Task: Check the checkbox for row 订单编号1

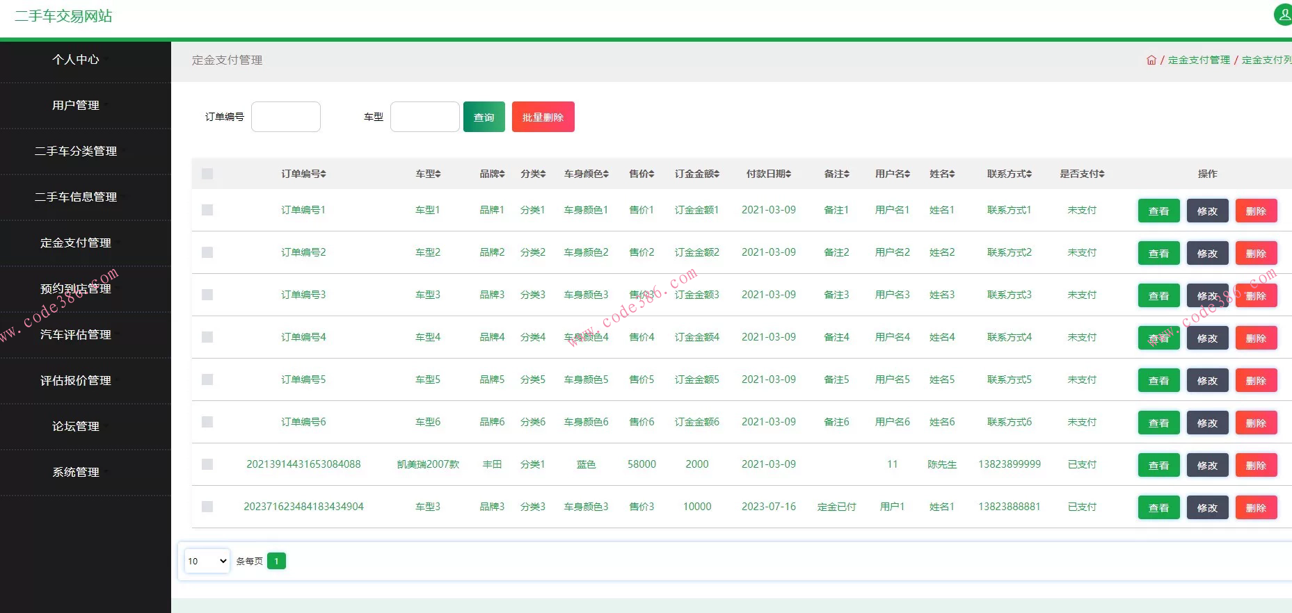Action: (207, 210)
